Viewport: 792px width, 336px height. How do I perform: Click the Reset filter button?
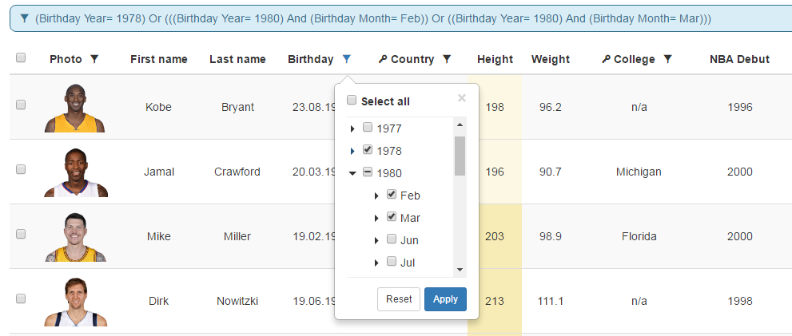click(399, 299)
